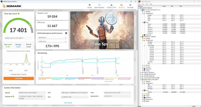Click the pink GPU Clock Frequency legend bar
The image size is (201, 107).
point(124,78)
